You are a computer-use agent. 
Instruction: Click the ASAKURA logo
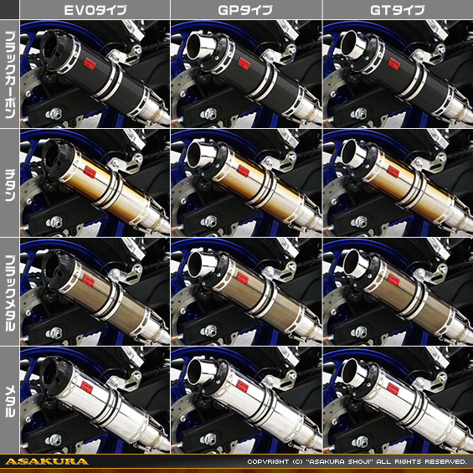pyautogui.click(x=47, y=461)
